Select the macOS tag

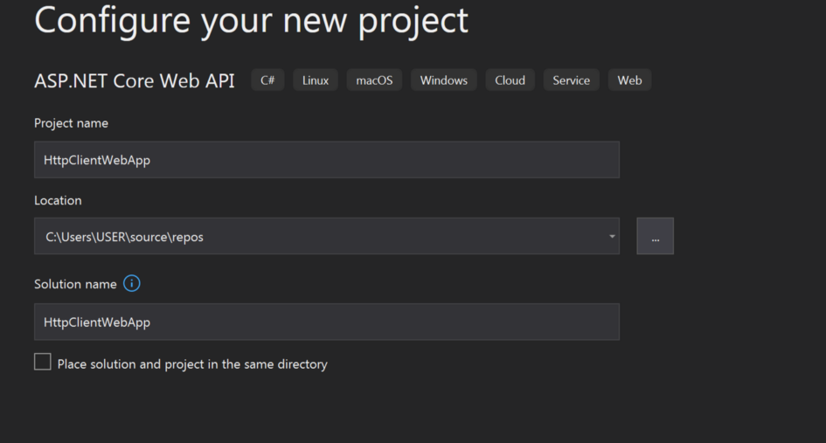point(375,80)
